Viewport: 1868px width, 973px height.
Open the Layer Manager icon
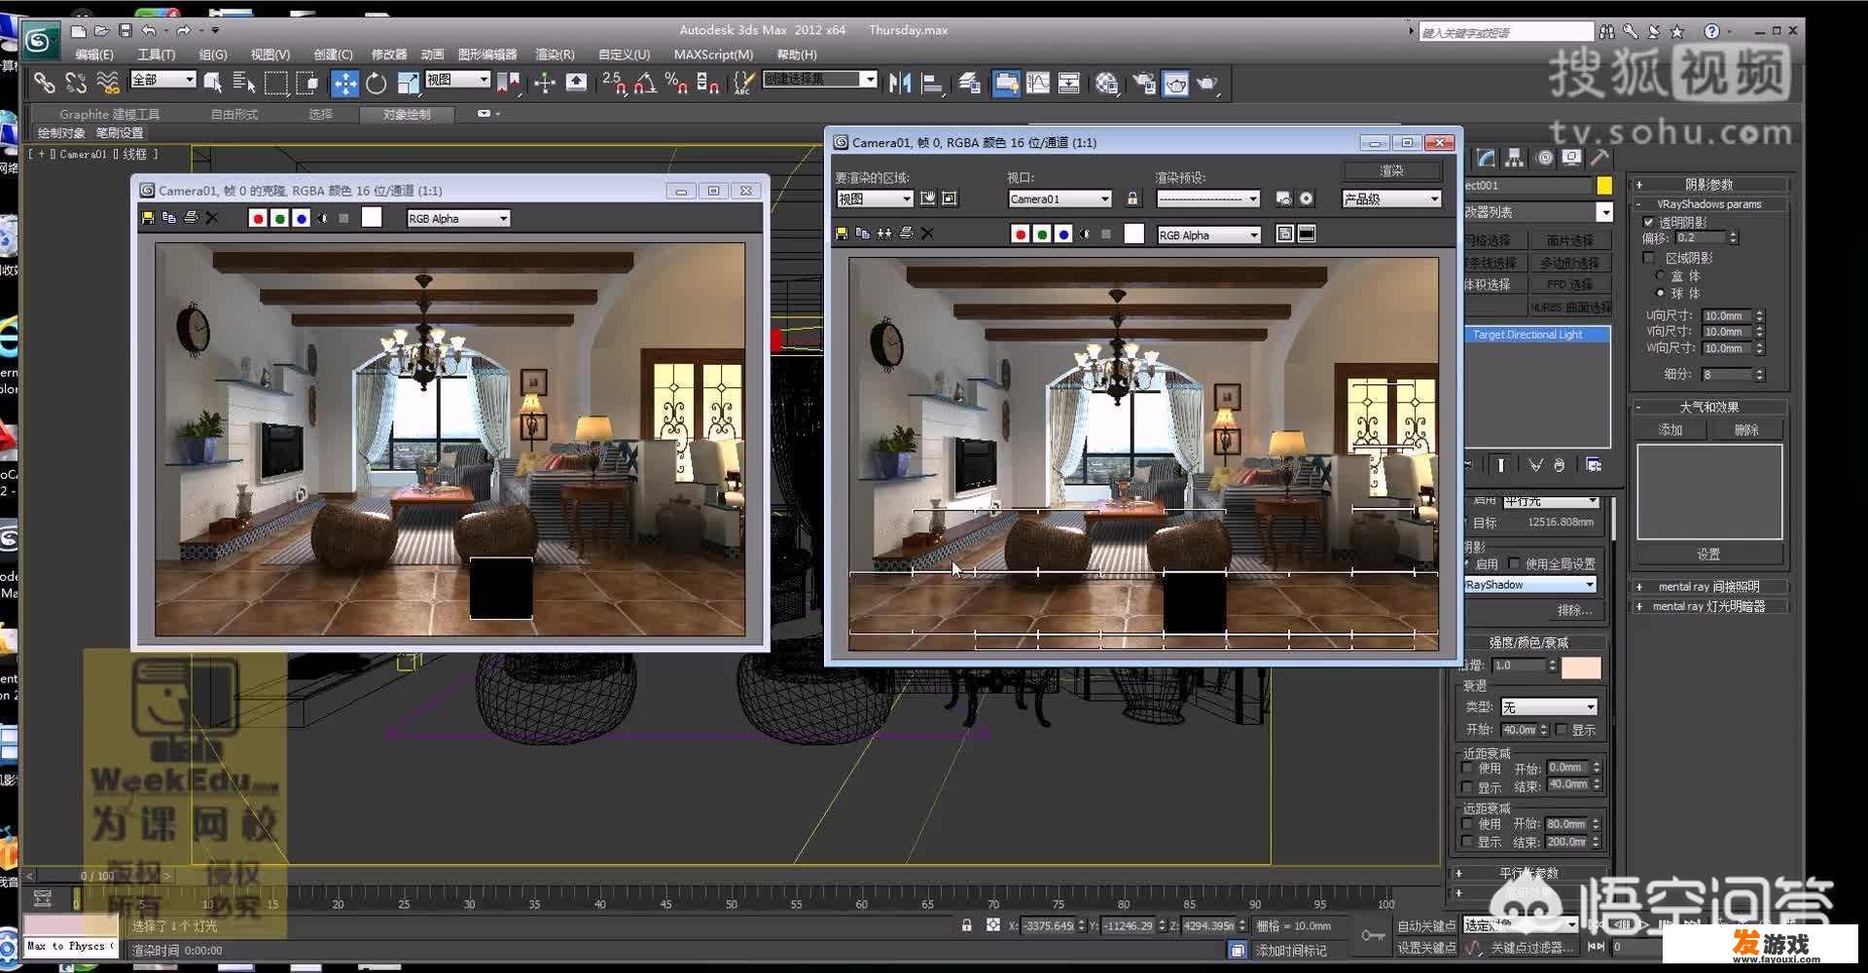969,84
